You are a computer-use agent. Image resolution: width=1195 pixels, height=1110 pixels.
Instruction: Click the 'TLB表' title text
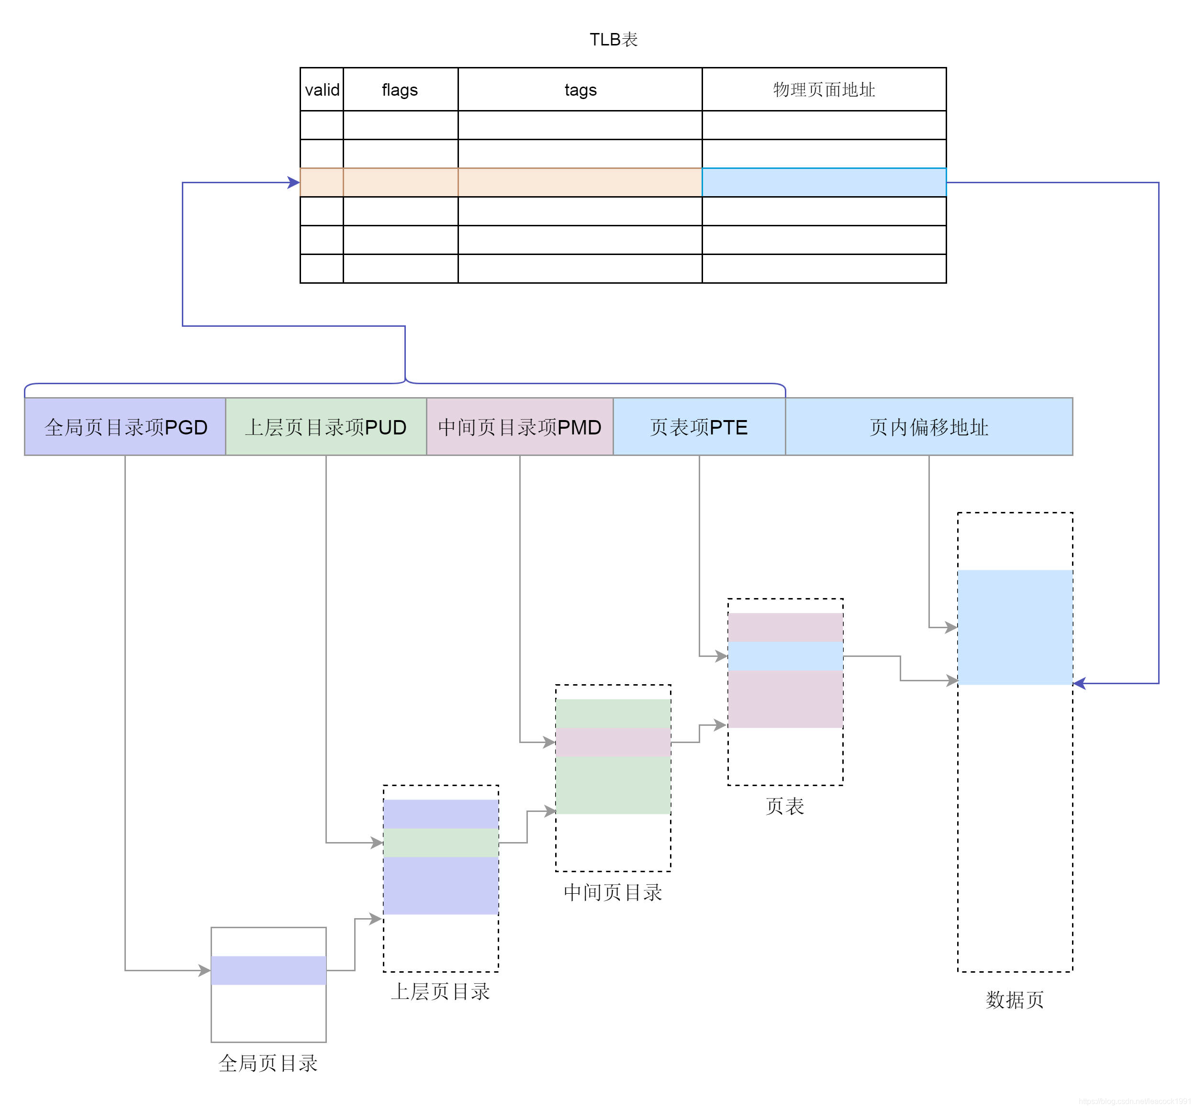614,40
